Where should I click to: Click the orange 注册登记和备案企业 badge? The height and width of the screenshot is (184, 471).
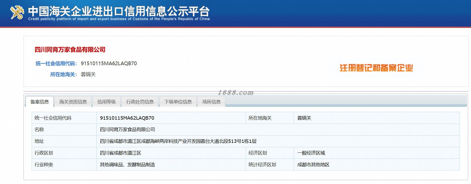tap(376, 68)
